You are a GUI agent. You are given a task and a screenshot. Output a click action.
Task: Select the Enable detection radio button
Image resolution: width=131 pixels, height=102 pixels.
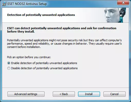(9, 63)
